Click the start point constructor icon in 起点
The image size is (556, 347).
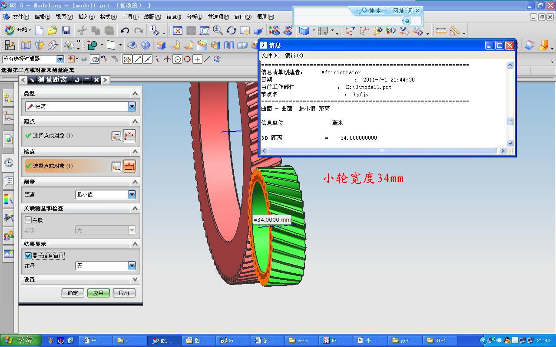116,136
